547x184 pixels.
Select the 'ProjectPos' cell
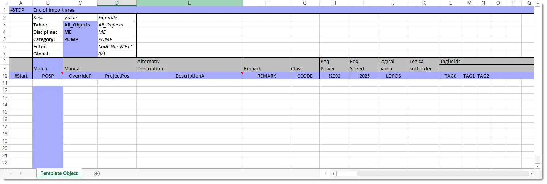pyautogui.click(x=117, y=76)
